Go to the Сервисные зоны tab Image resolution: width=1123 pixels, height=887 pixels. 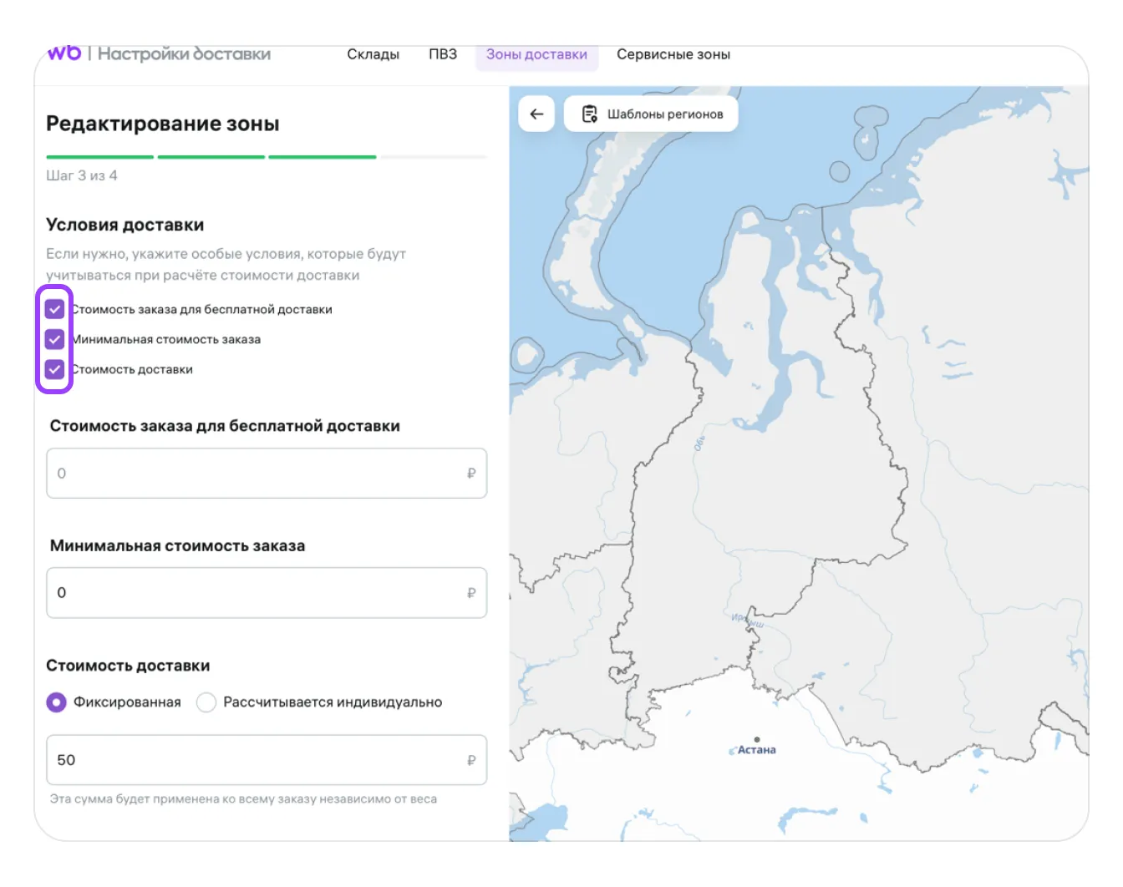coord(673,54)
